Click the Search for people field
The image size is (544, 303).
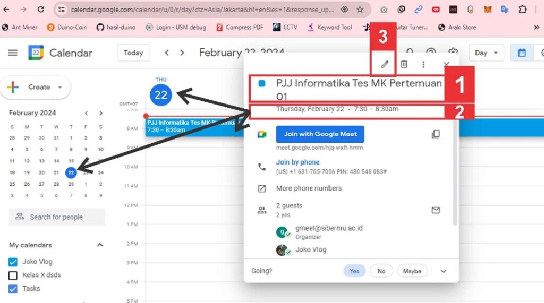(x=57, y=217)
